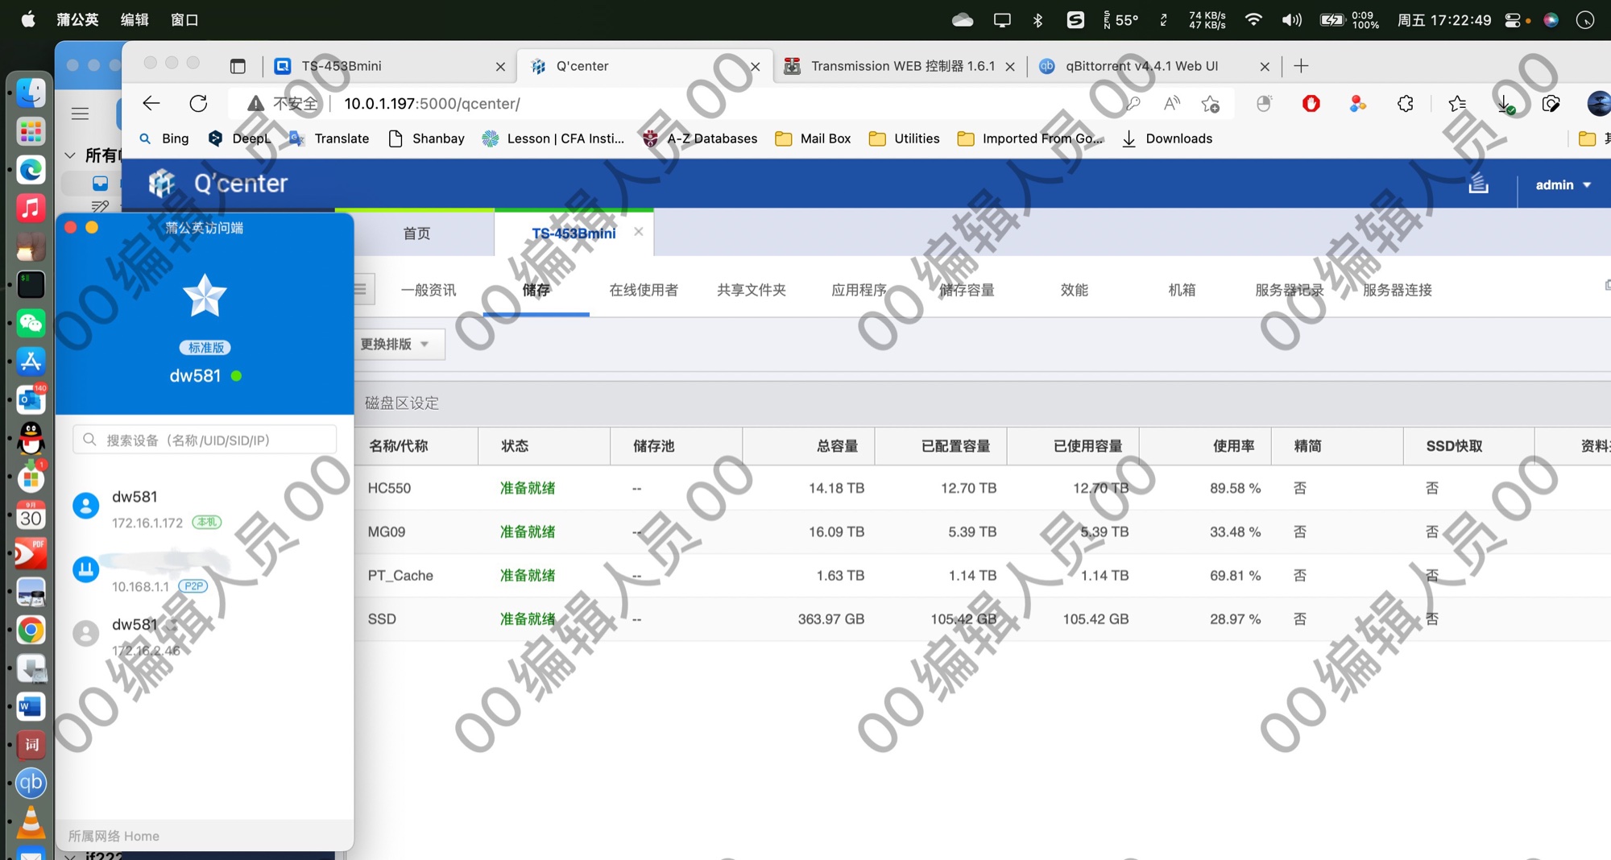Open the browser extensions puzzle icon
This screenshot has height=860, width=1611.
point(1406,103)
